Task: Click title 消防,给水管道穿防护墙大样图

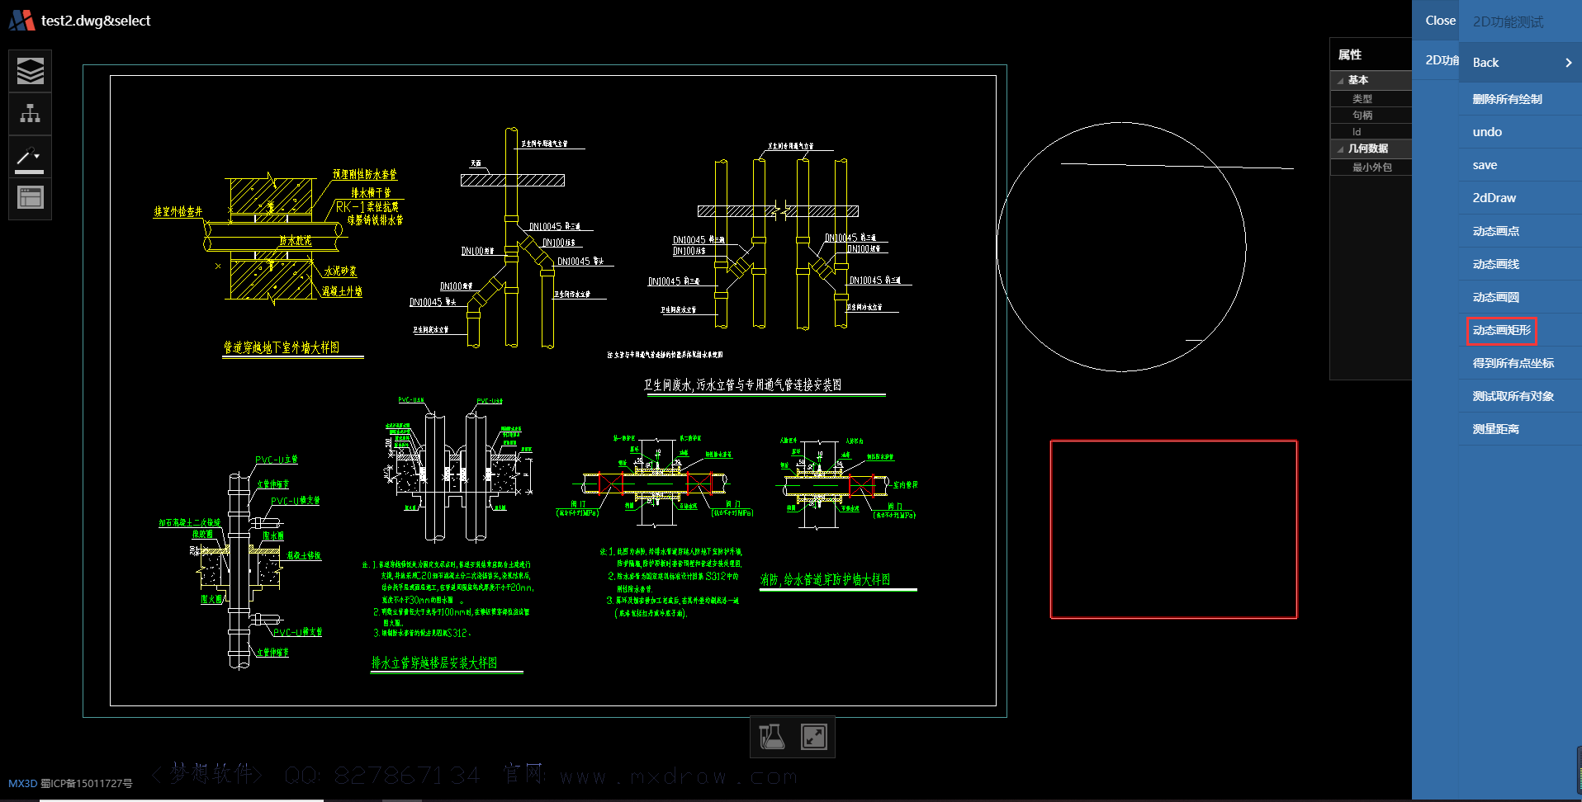Action: [826, 579]
